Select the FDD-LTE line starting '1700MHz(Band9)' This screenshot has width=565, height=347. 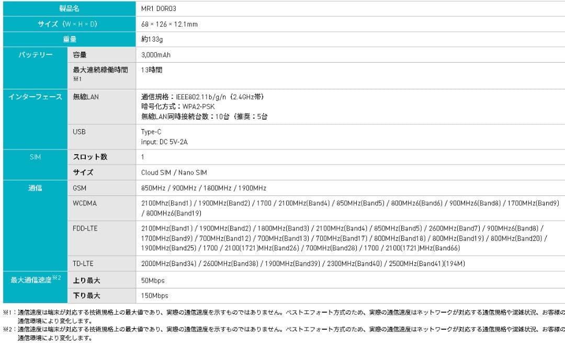coord(344,238)
